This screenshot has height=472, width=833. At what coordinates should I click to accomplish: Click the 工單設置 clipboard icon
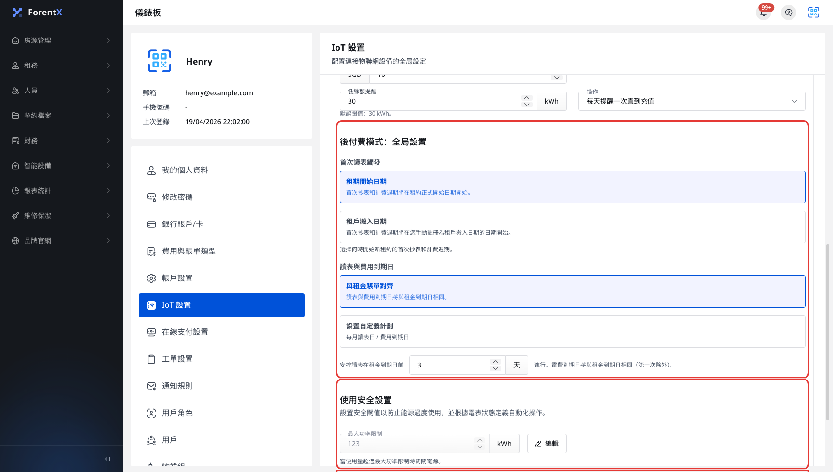coord(151,359)
